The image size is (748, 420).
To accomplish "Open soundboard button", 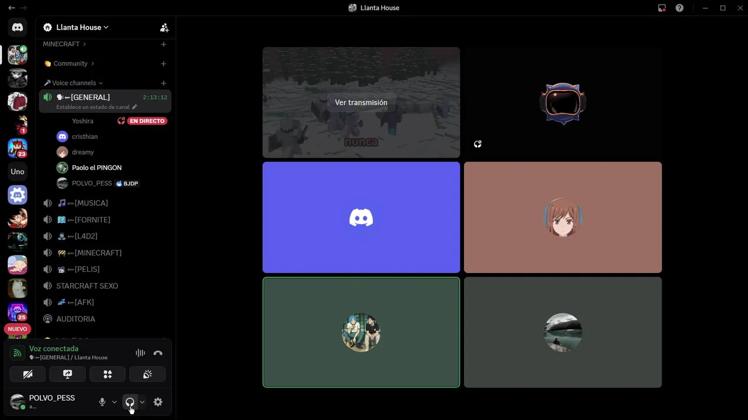I will tap(147, 374).
